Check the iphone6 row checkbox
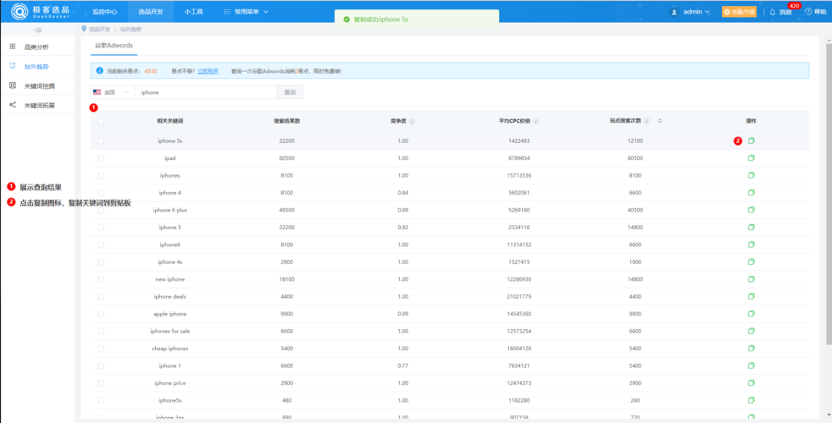The width and height of the screenshot is (832, 423). [101, 244]
